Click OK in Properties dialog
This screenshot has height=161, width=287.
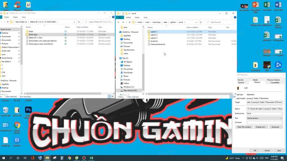255,150
